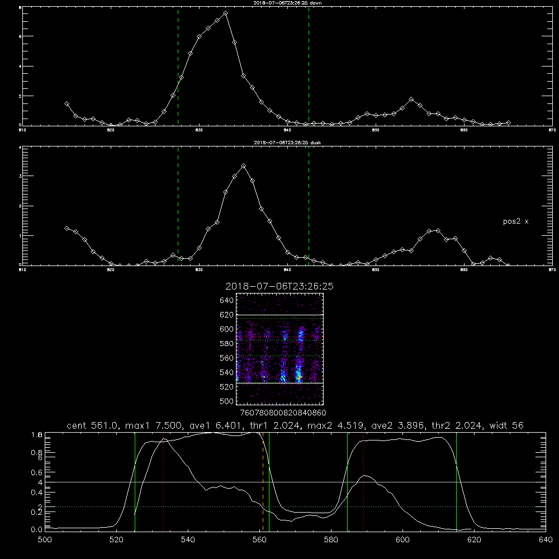Click the bottom plot x-axis label 600
Screen dimensions: 559x559
[x=402, y=540]
